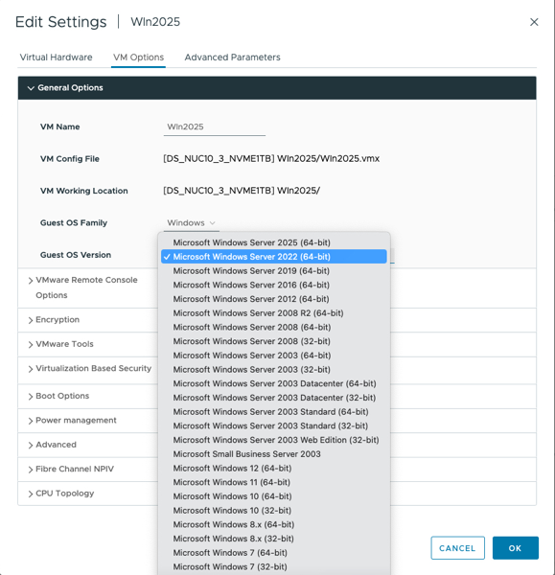Image resolution: width=555 pixels, height=575 pixels.
Task: Choose Microsoft Windows 8.x (32-bit)
Action: point(273,539)
